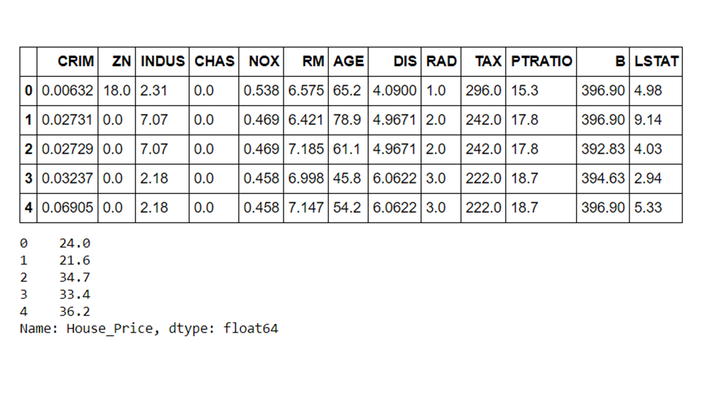Click the INDUS column header

[162, 61]
